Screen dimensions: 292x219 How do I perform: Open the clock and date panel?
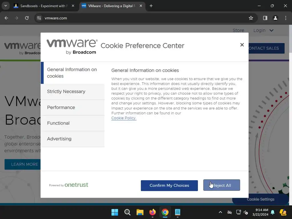click(260, 212)
